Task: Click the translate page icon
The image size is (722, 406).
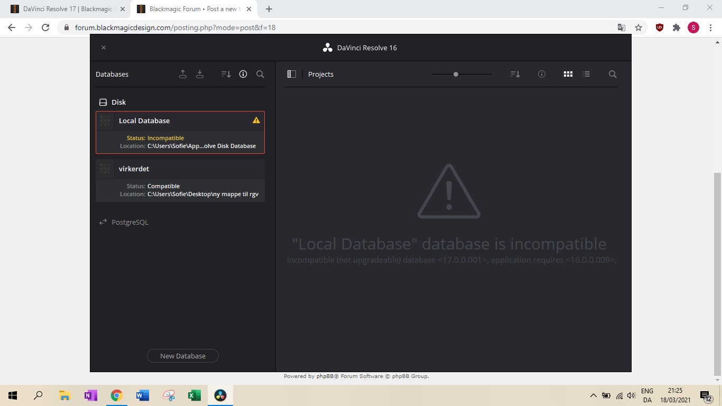Action: (x=622, y=27)
